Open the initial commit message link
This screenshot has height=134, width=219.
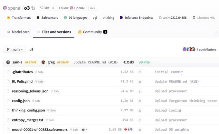pyautogui.click(x=169, y=72)
